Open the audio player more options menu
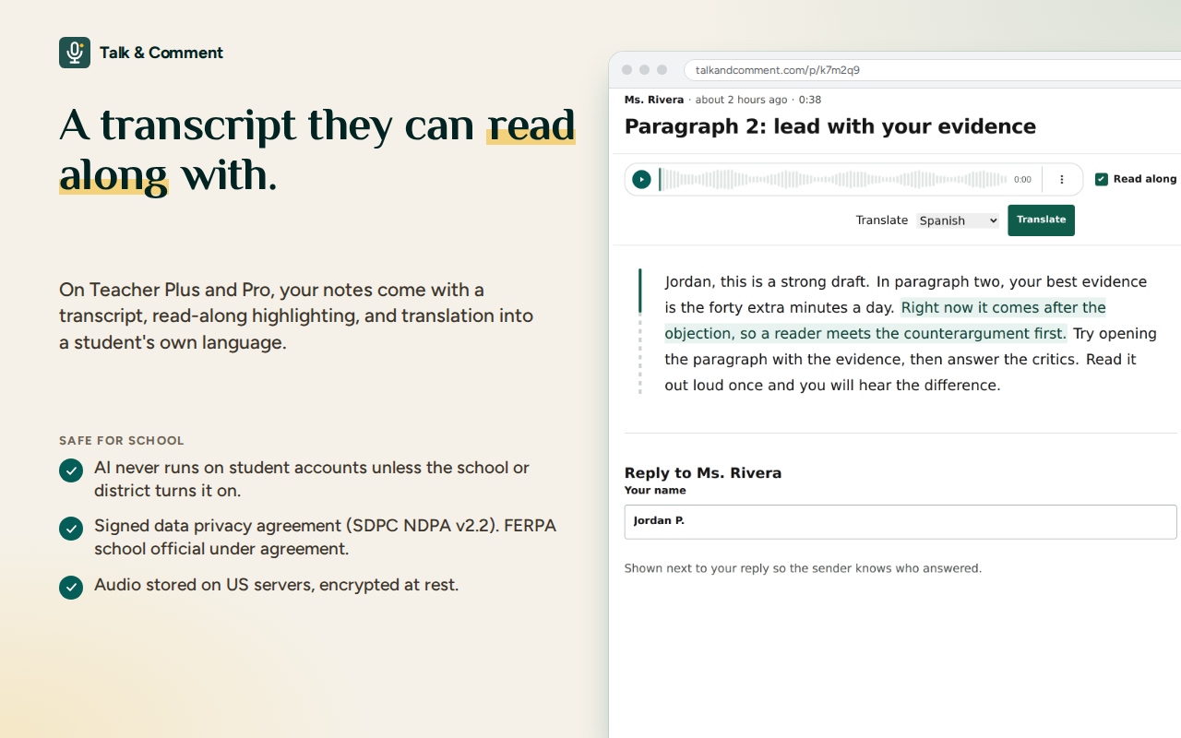 [1062, 180]
